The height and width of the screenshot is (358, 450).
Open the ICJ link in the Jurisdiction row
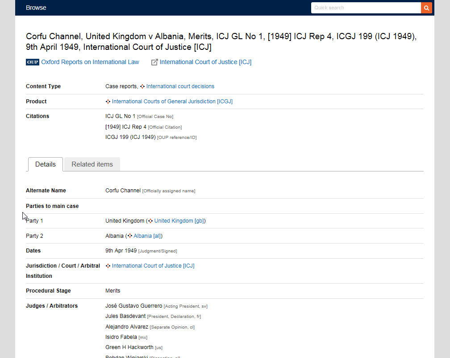[x=153, y=266]
